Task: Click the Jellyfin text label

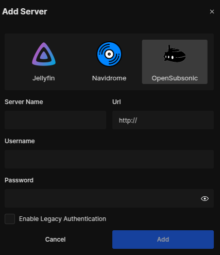Action: [44, 78]
